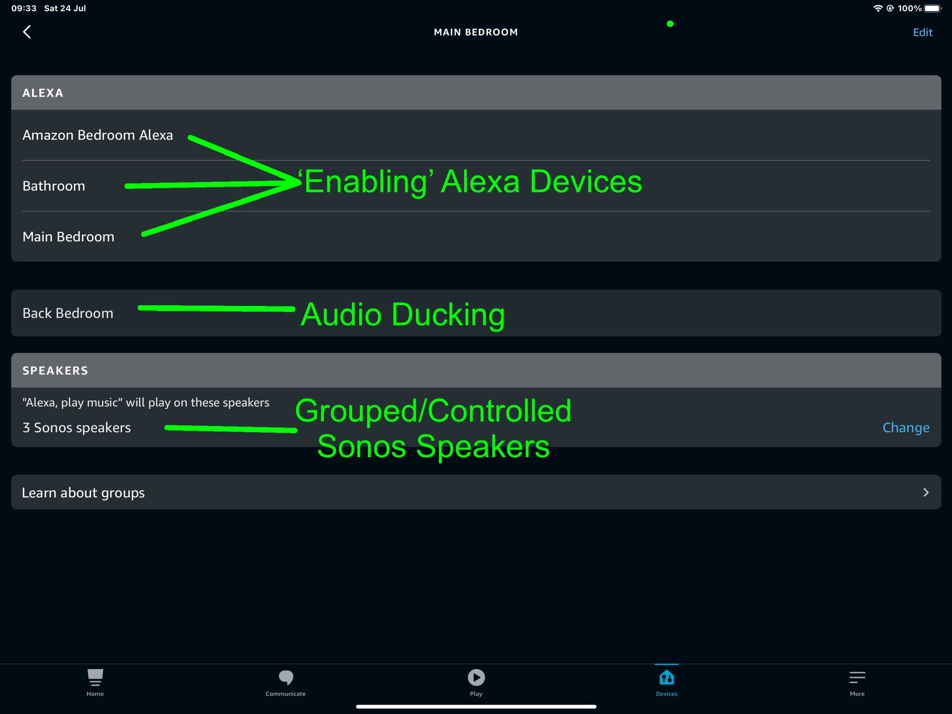The width and height of the screenshot is (952, 714).
Task: Tap the Wi-Fi status icon
Action: 878,8
